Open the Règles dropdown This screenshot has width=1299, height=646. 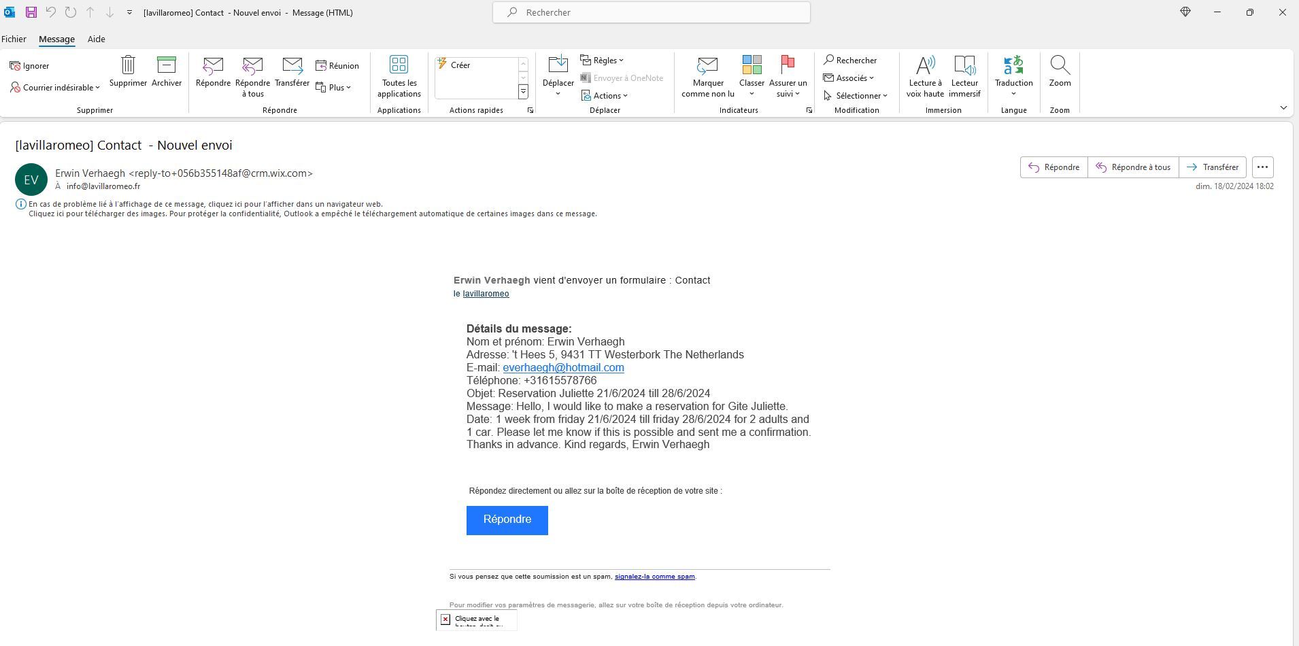pos(603,61)
